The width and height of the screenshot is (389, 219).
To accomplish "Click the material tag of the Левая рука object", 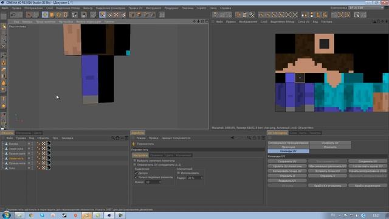I will tap(49, 148).
